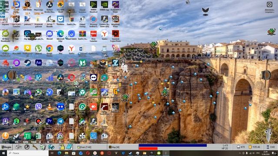The width and height of the screenshot is (278, 156).
Task: Click the padlock icon in game toolbar
Action: tap(62, 147)
